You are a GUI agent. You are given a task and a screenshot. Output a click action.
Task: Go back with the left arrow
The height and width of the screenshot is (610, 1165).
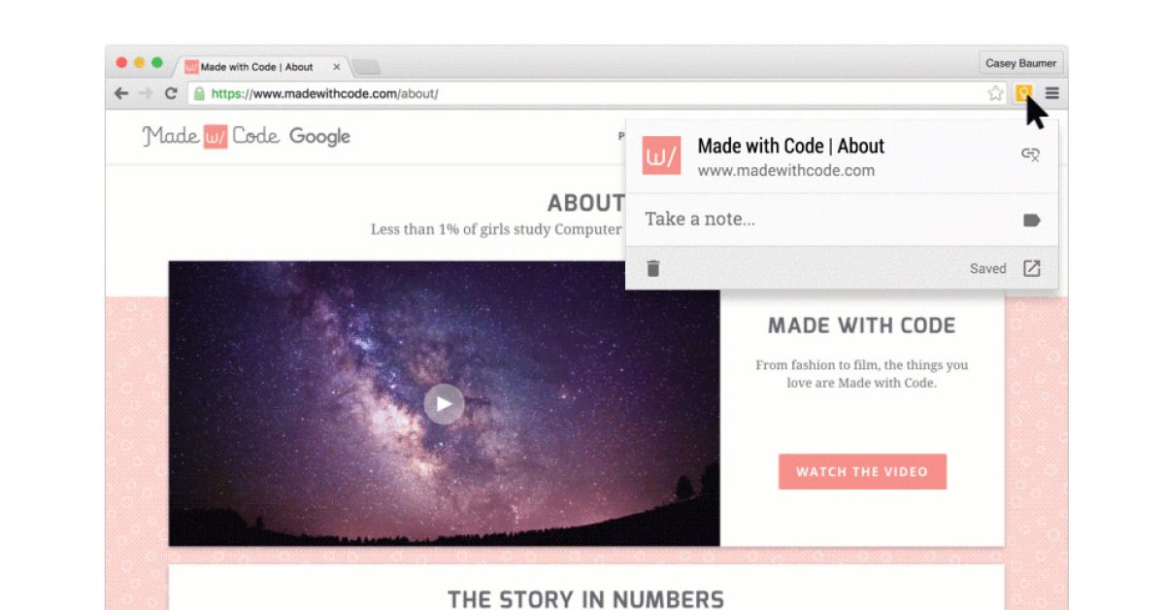121,93
